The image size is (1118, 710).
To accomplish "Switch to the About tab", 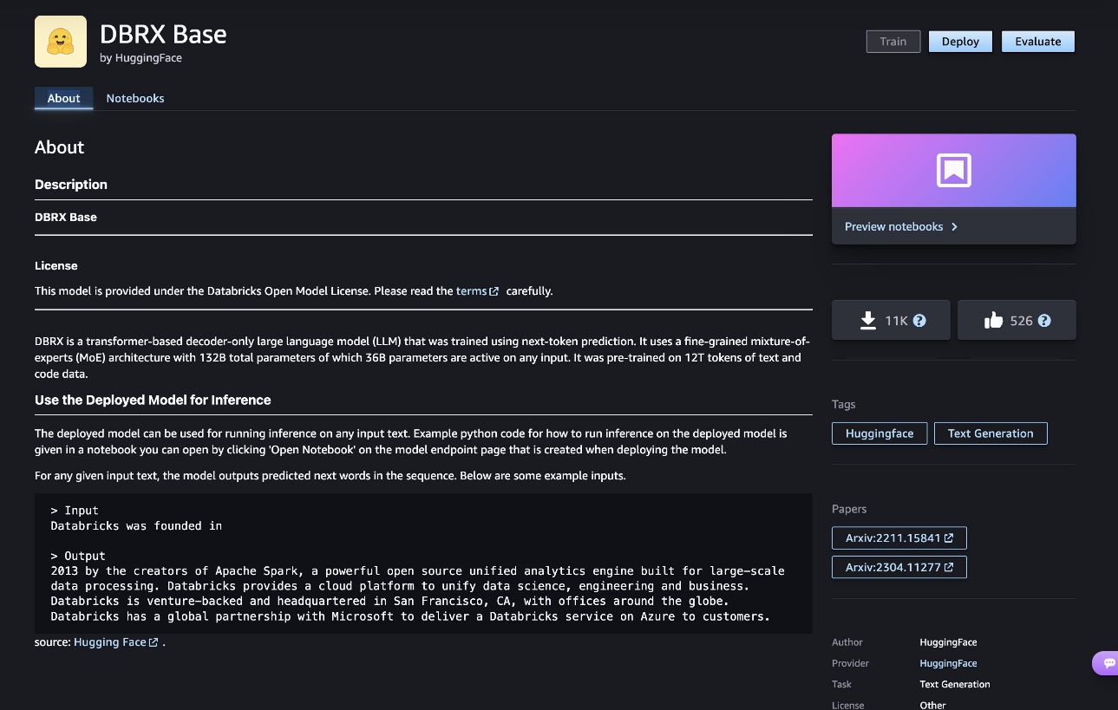I will 63,98.
